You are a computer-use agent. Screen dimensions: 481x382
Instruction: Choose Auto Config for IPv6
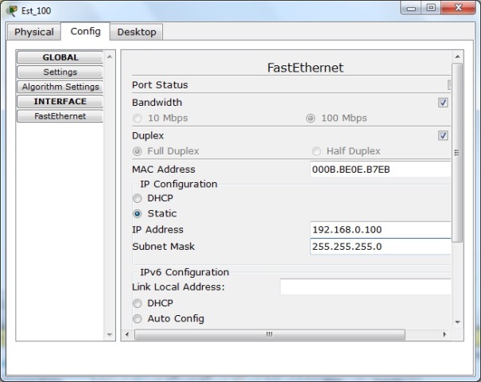pos(138,318)
